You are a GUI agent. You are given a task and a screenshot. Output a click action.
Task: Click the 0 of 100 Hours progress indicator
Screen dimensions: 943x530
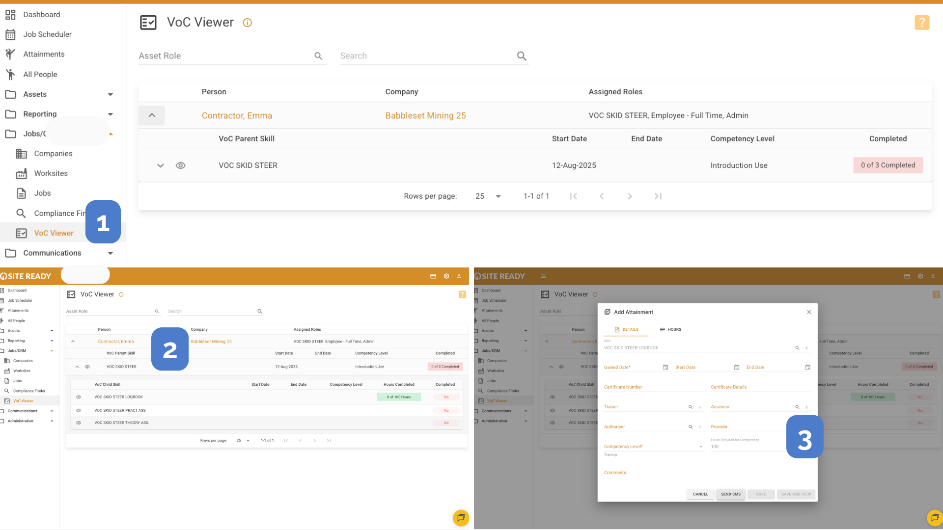[399, 397]
